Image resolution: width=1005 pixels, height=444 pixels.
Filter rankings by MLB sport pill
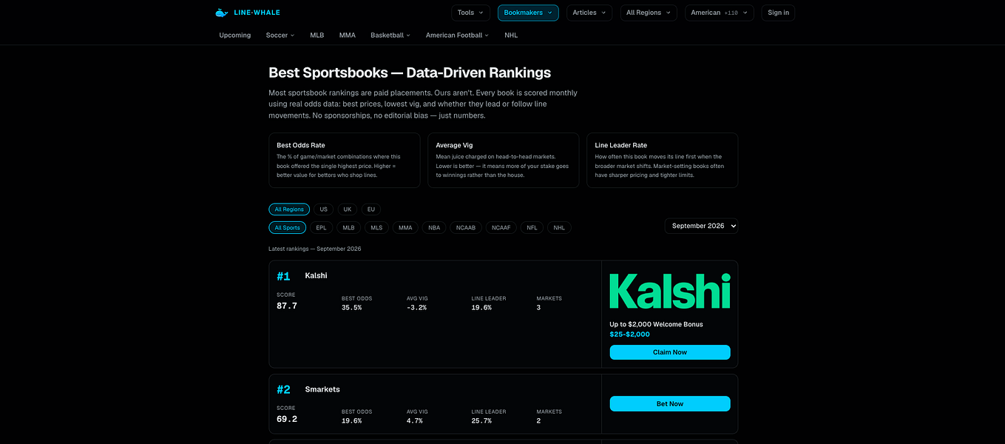click(349, 228)
